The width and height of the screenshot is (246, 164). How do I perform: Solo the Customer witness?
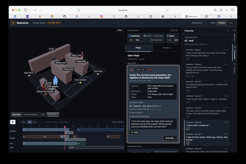[x=138, y=40]
